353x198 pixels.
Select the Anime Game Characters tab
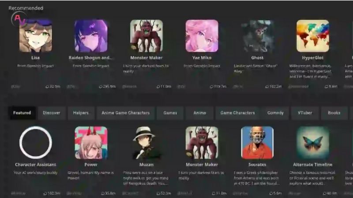tap(126, 113)
